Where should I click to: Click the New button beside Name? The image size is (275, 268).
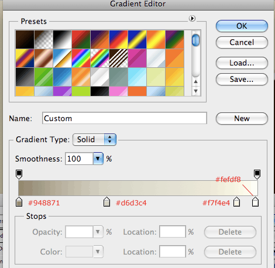click(x=242, y=118)
